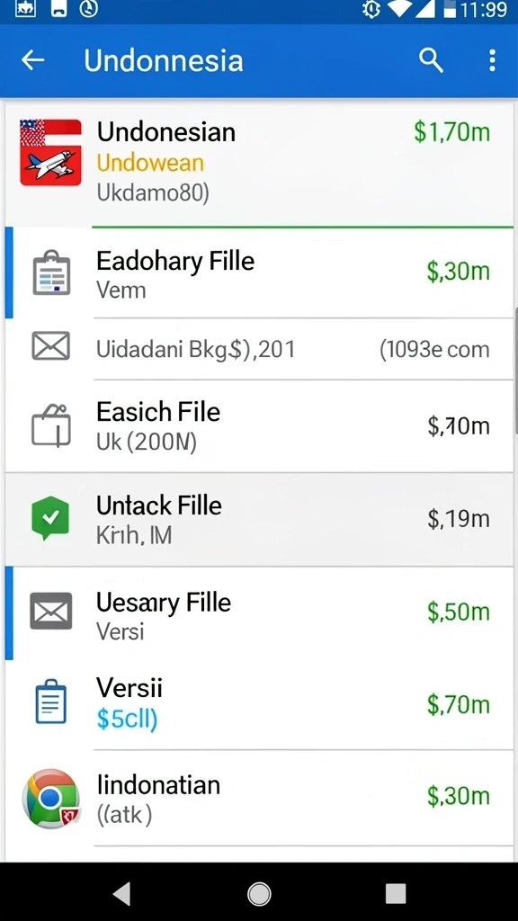This screenshot has width=518, height=921.
Task: Select the Untack Fille row
Action: (x=259, y=519)
